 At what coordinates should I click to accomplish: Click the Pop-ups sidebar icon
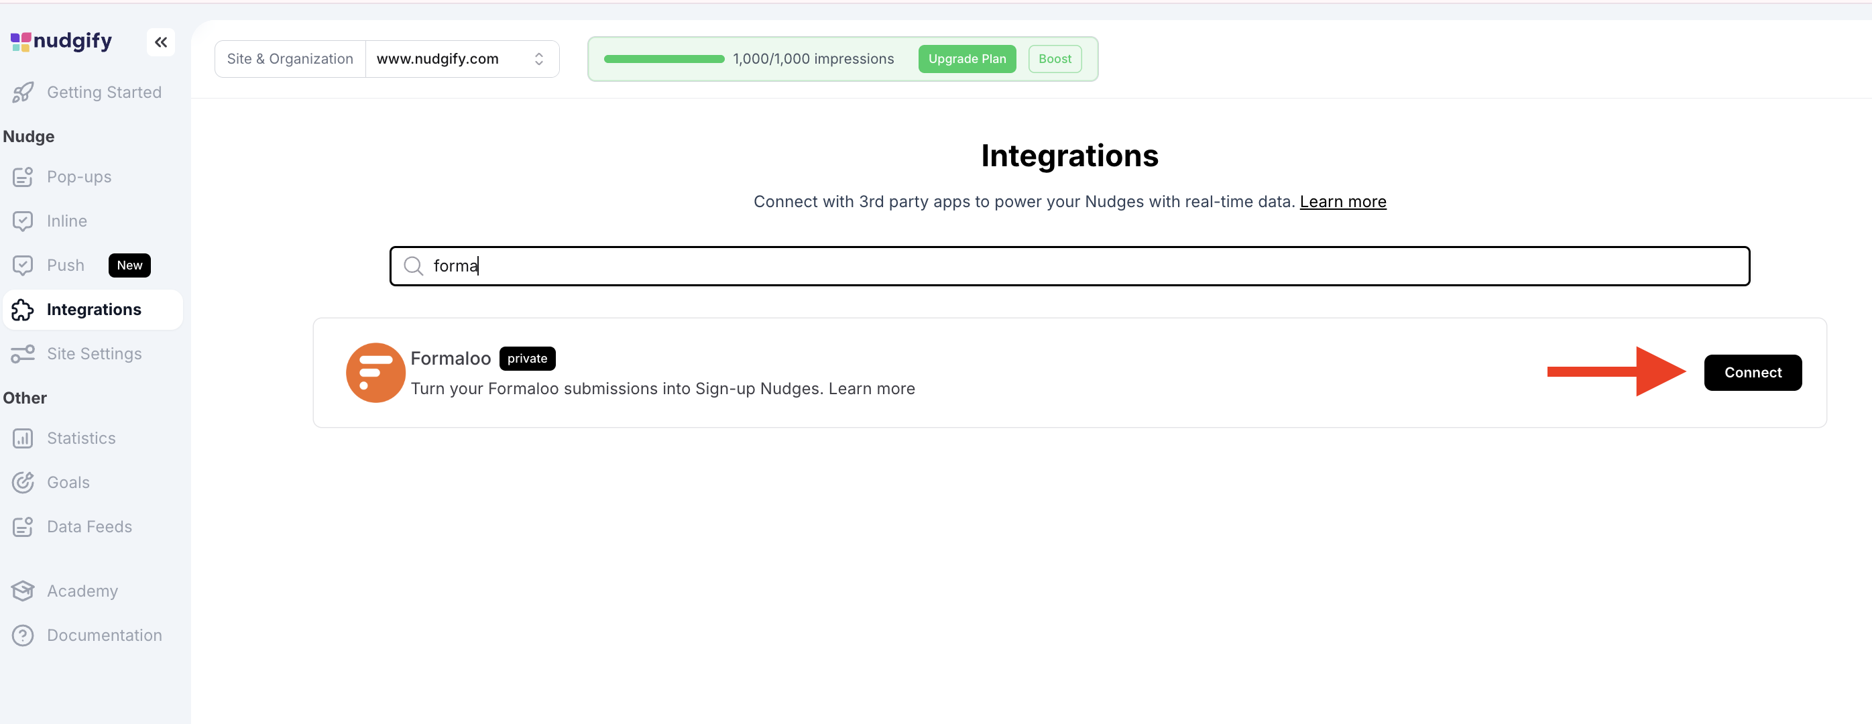click(23, 176)
